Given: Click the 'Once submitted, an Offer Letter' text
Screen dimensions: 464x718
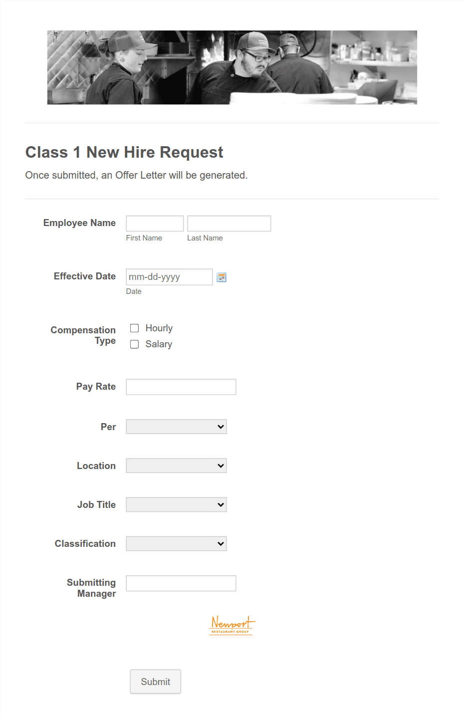Looking at the screenshot, I should pos(136,175).
